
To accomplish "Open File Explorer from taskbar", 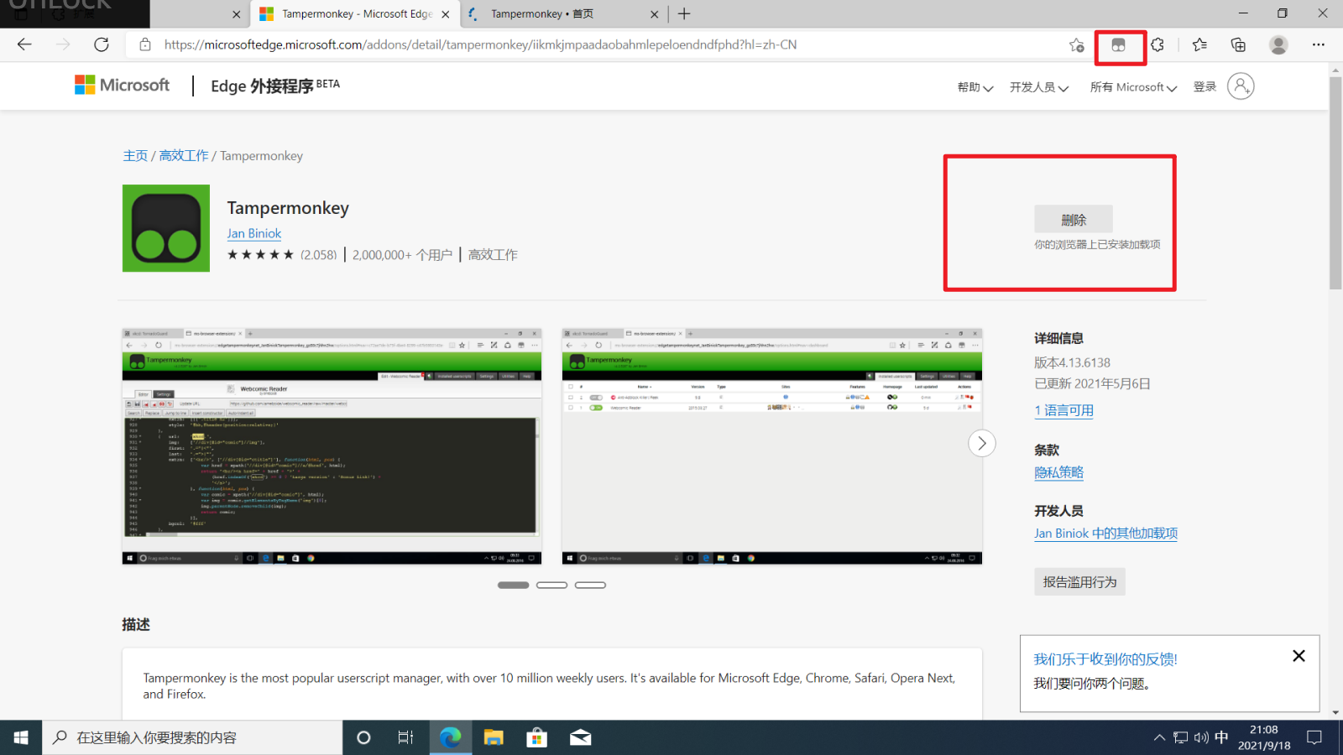I will pos(494,737).
